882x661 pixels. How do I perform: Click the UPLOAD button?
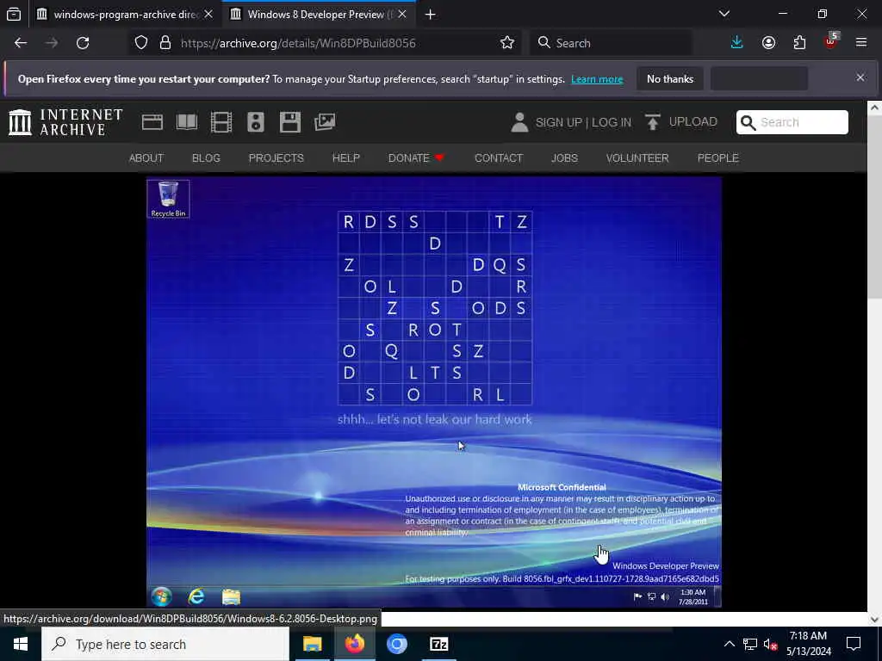click(681, 122)
